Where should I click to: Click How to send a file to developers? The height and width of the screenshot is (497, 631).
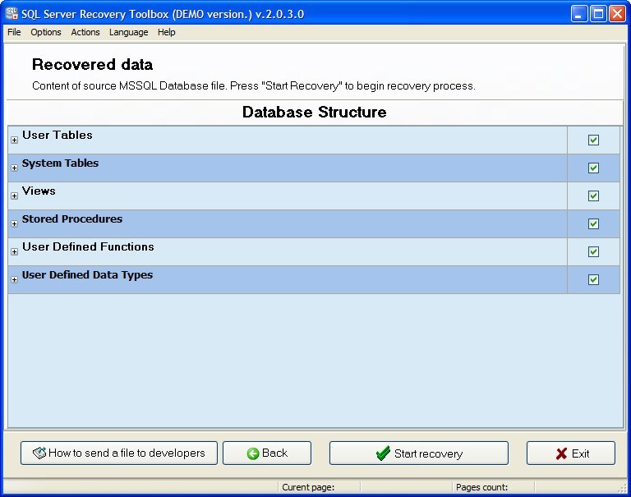(x=119, y=453)
